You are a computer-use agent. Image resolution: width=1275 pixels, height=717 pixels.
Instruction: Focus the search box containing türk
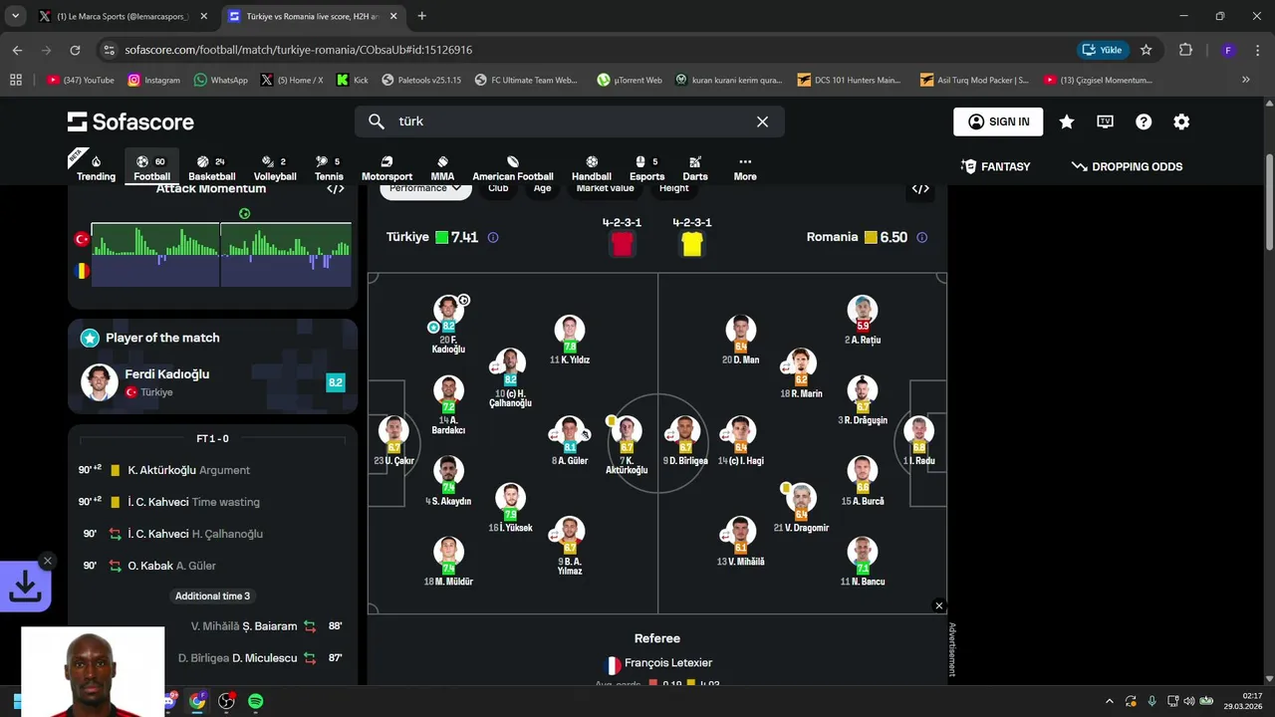pos(570,121)
